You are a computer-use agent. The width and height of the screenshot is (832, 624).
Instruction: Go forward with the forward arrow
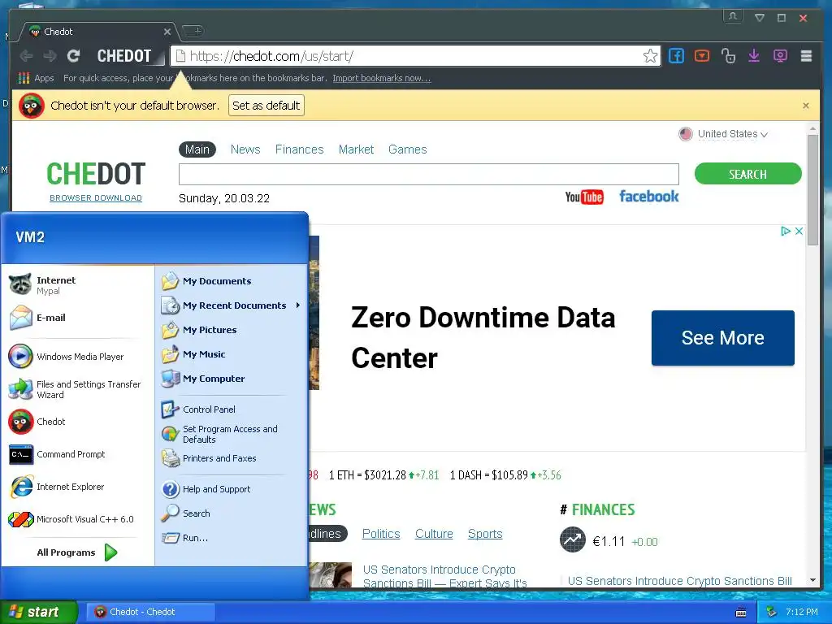pos(50,56)
